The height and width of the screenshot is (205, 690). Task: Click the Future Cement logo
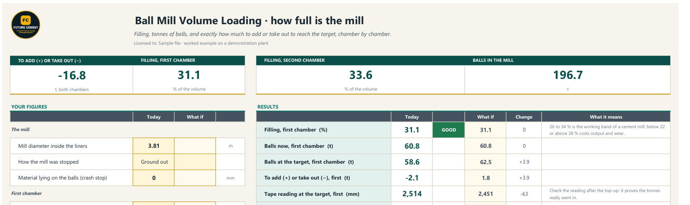coord(26,25)
